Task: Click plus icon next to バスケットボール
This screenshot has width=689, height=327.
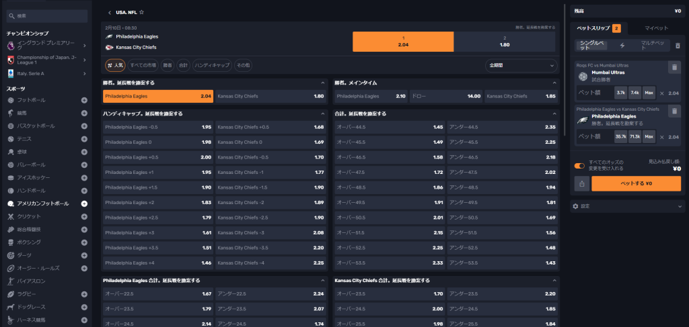Action: [84, 126]
